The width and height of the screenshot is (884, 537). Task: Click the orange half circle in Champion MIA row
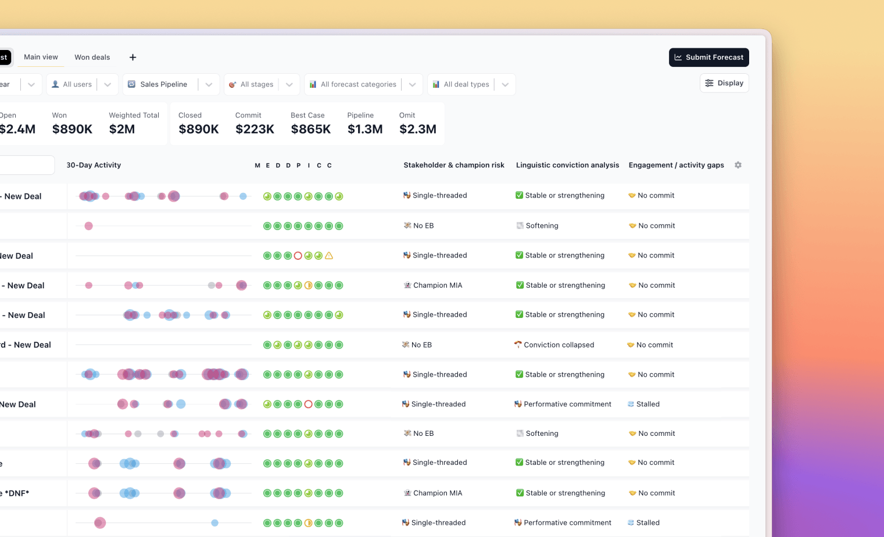[309, 285]
